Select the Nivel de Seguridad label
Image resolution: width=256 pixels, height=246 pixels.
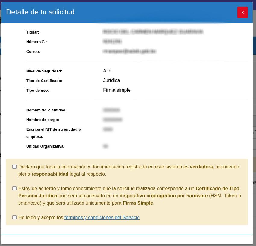pyautogui.click(x=44, y=71)
